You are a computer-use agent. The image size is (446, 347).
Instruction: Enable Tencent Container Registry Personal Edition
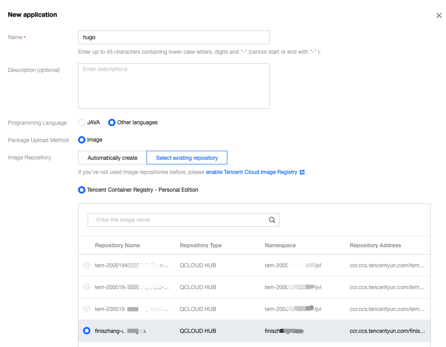82,190
